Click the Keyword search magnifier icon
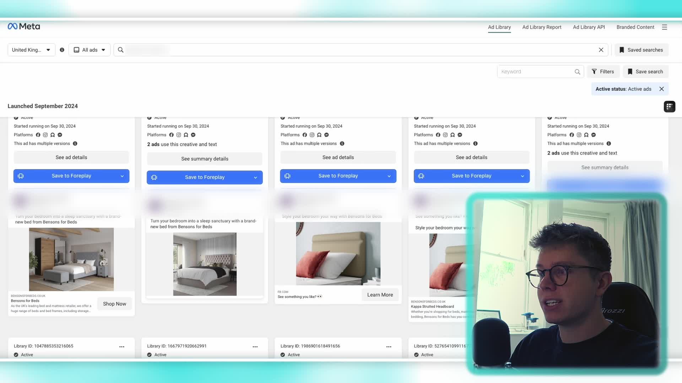Image resolution: width=682 pixels, height=383 pixels. click(x=578, y=72)
